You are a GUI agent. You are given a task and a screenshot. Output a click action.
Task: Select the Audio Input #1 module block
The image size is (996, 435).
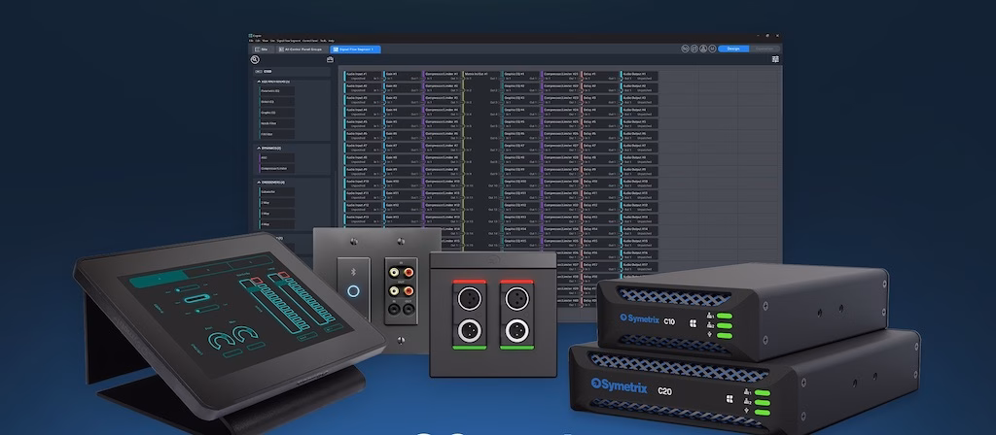click(360, 75)
